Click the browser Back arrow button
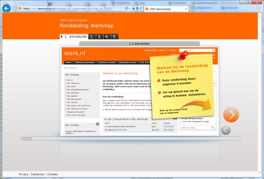The height and width of the screenshot is (179, 264). click(6, 8)
